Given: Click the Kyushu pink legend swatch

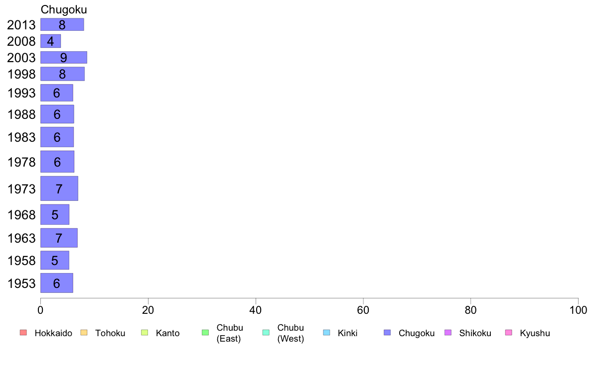Looking at the screenshot, I should tap(509, 333).
